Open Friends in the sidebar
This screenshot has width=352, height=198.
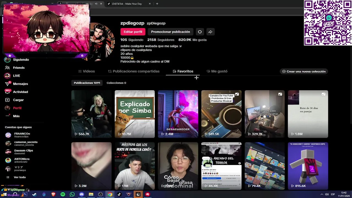[x=15, y=68]
